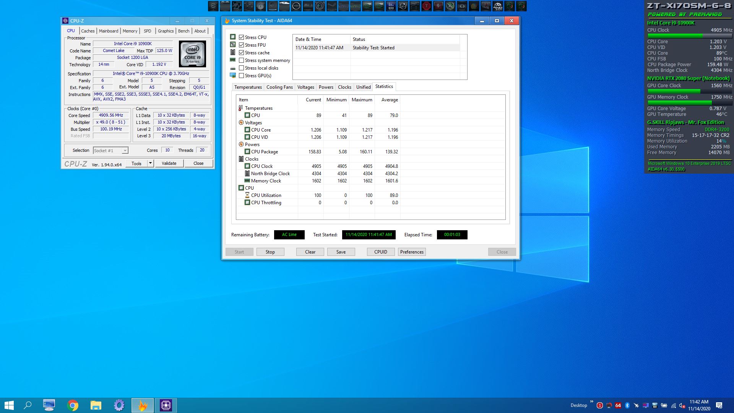This screenshot has width=734, height=413.
Task: Click the muted speaker volume tray icon
Action: pyautogui.click(x=682, y=405)
